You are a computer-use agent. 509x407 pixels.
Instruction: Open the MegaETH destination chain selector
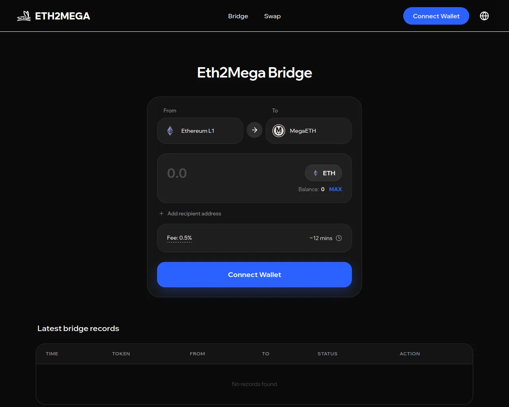click(309, 131)
